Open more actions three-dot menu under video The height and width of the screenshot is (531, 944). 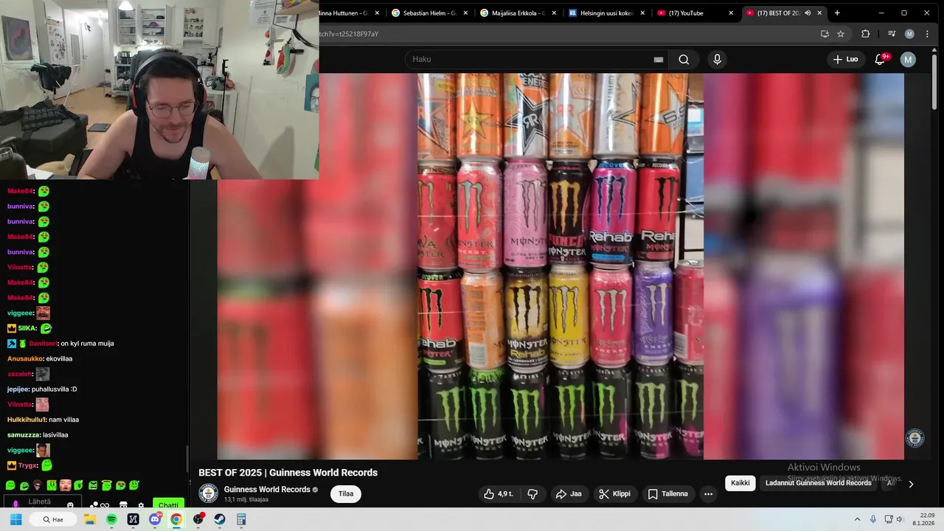pos(708,494)
